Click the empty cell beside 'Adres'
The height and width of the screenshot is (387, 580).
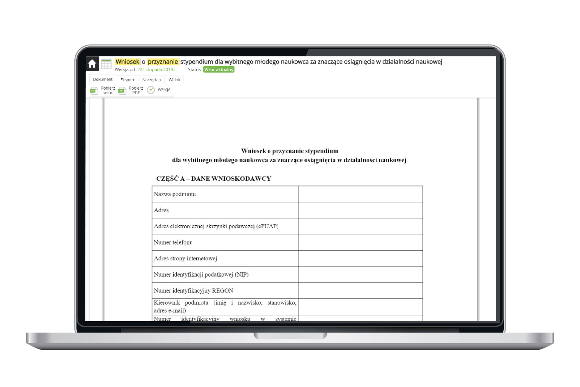pos(360,210)
